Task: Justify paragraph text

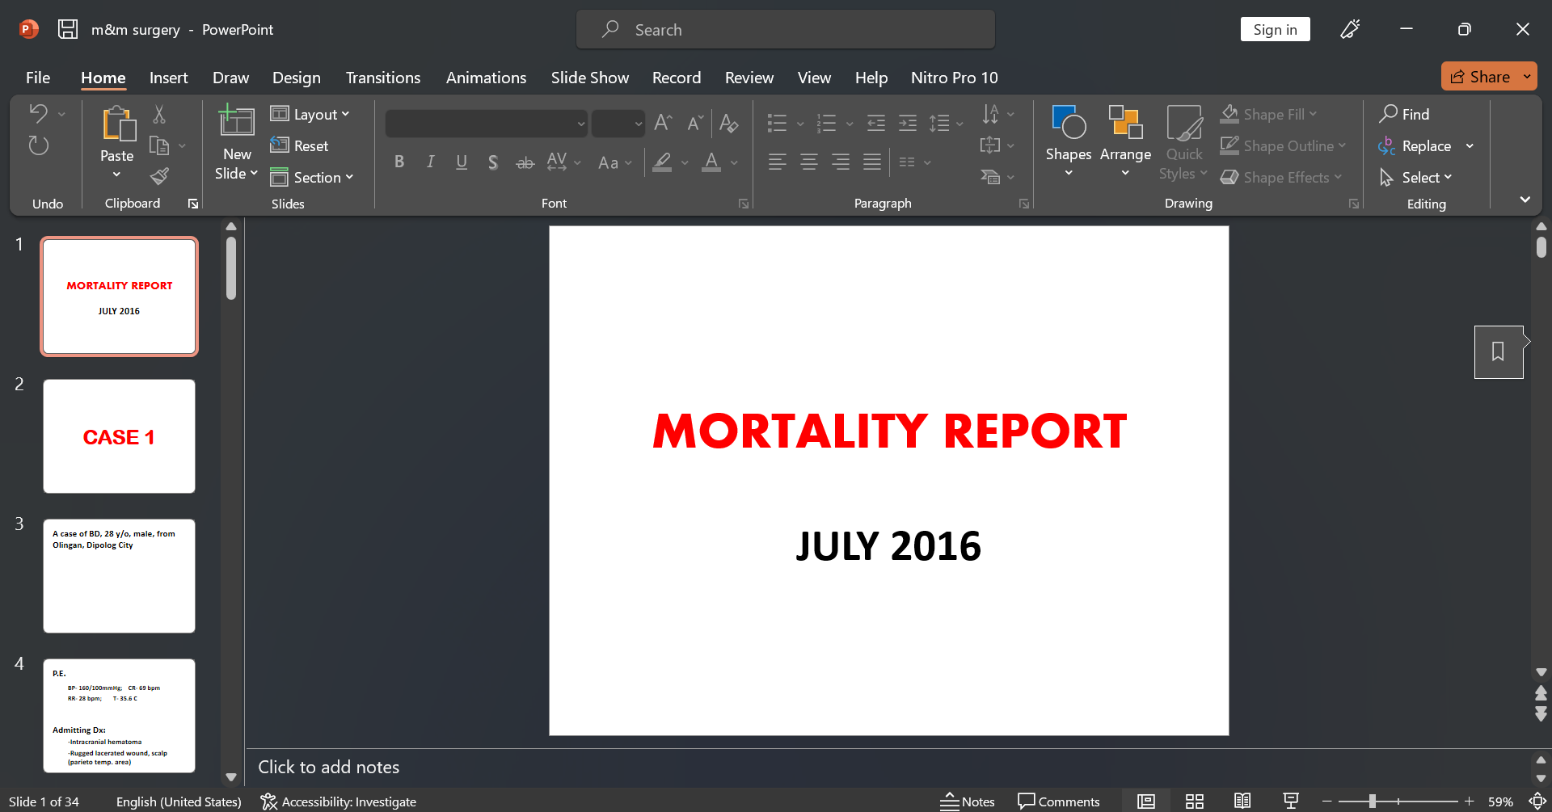Action: point(872,162)
